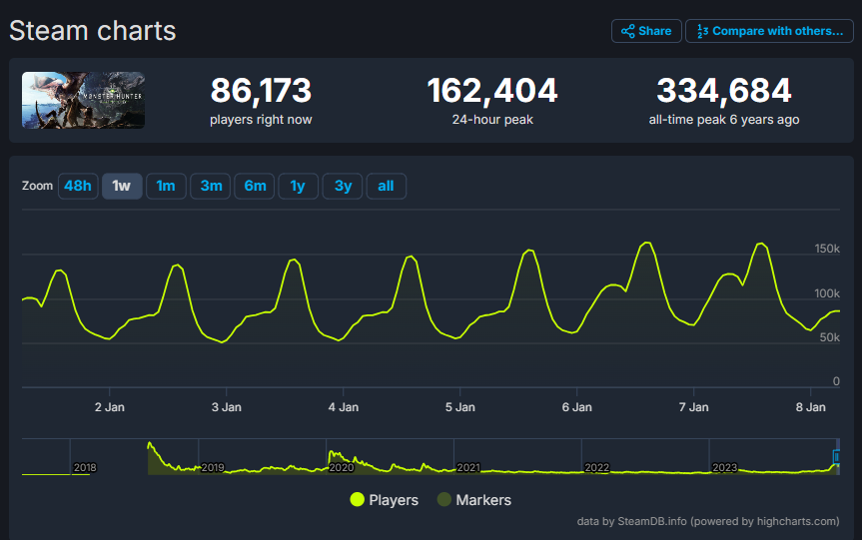Select the 48h zoom range
862x540 pixels.
click(78, 186)
